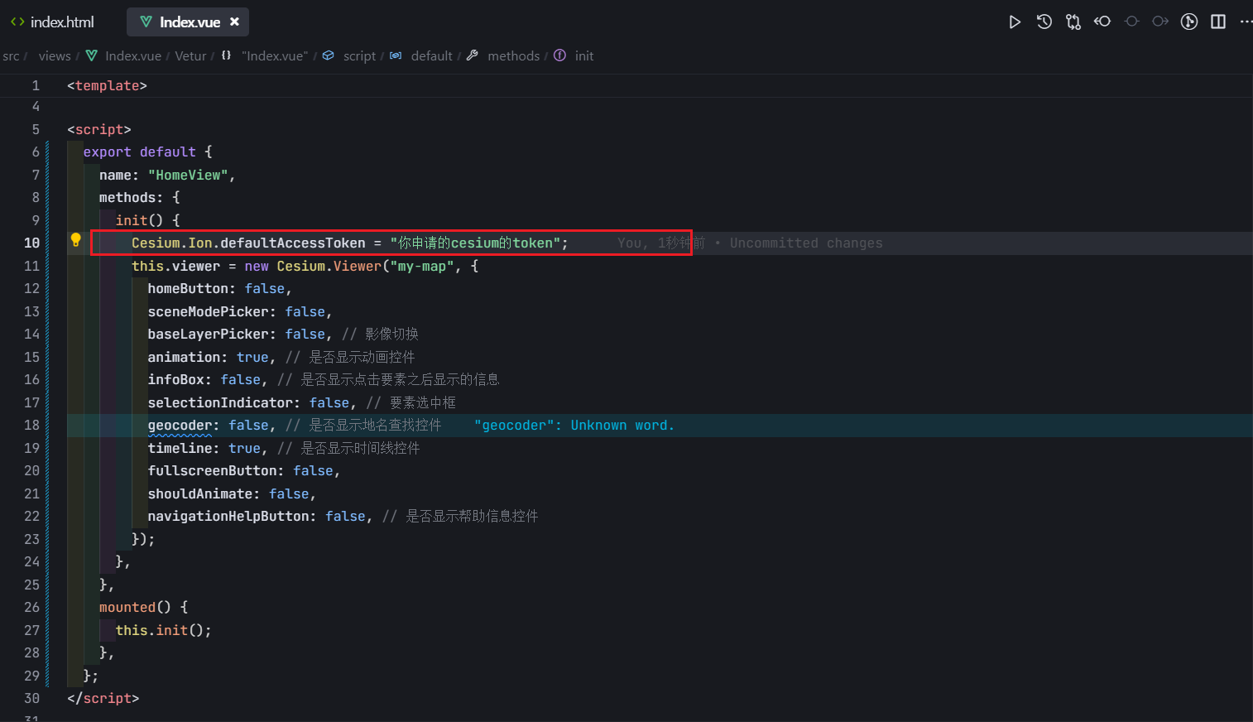Open the More Actions ellipsis menu
The height and width of the screenshot is (722, 1253).
[x=1246, y=22]
